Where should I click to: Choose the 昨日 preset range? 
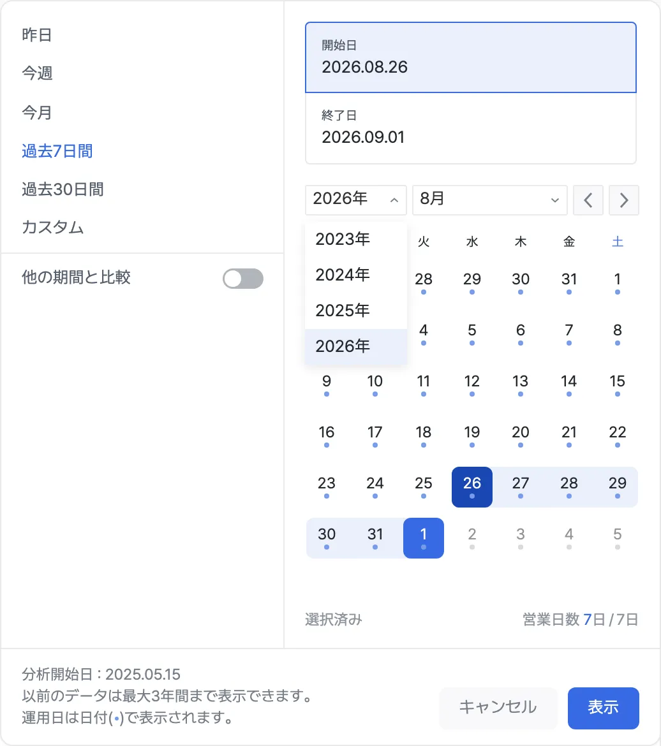(36, 34)
